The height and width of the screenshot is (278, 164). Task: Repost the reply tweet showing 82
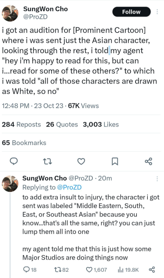(x=61, y=270)
